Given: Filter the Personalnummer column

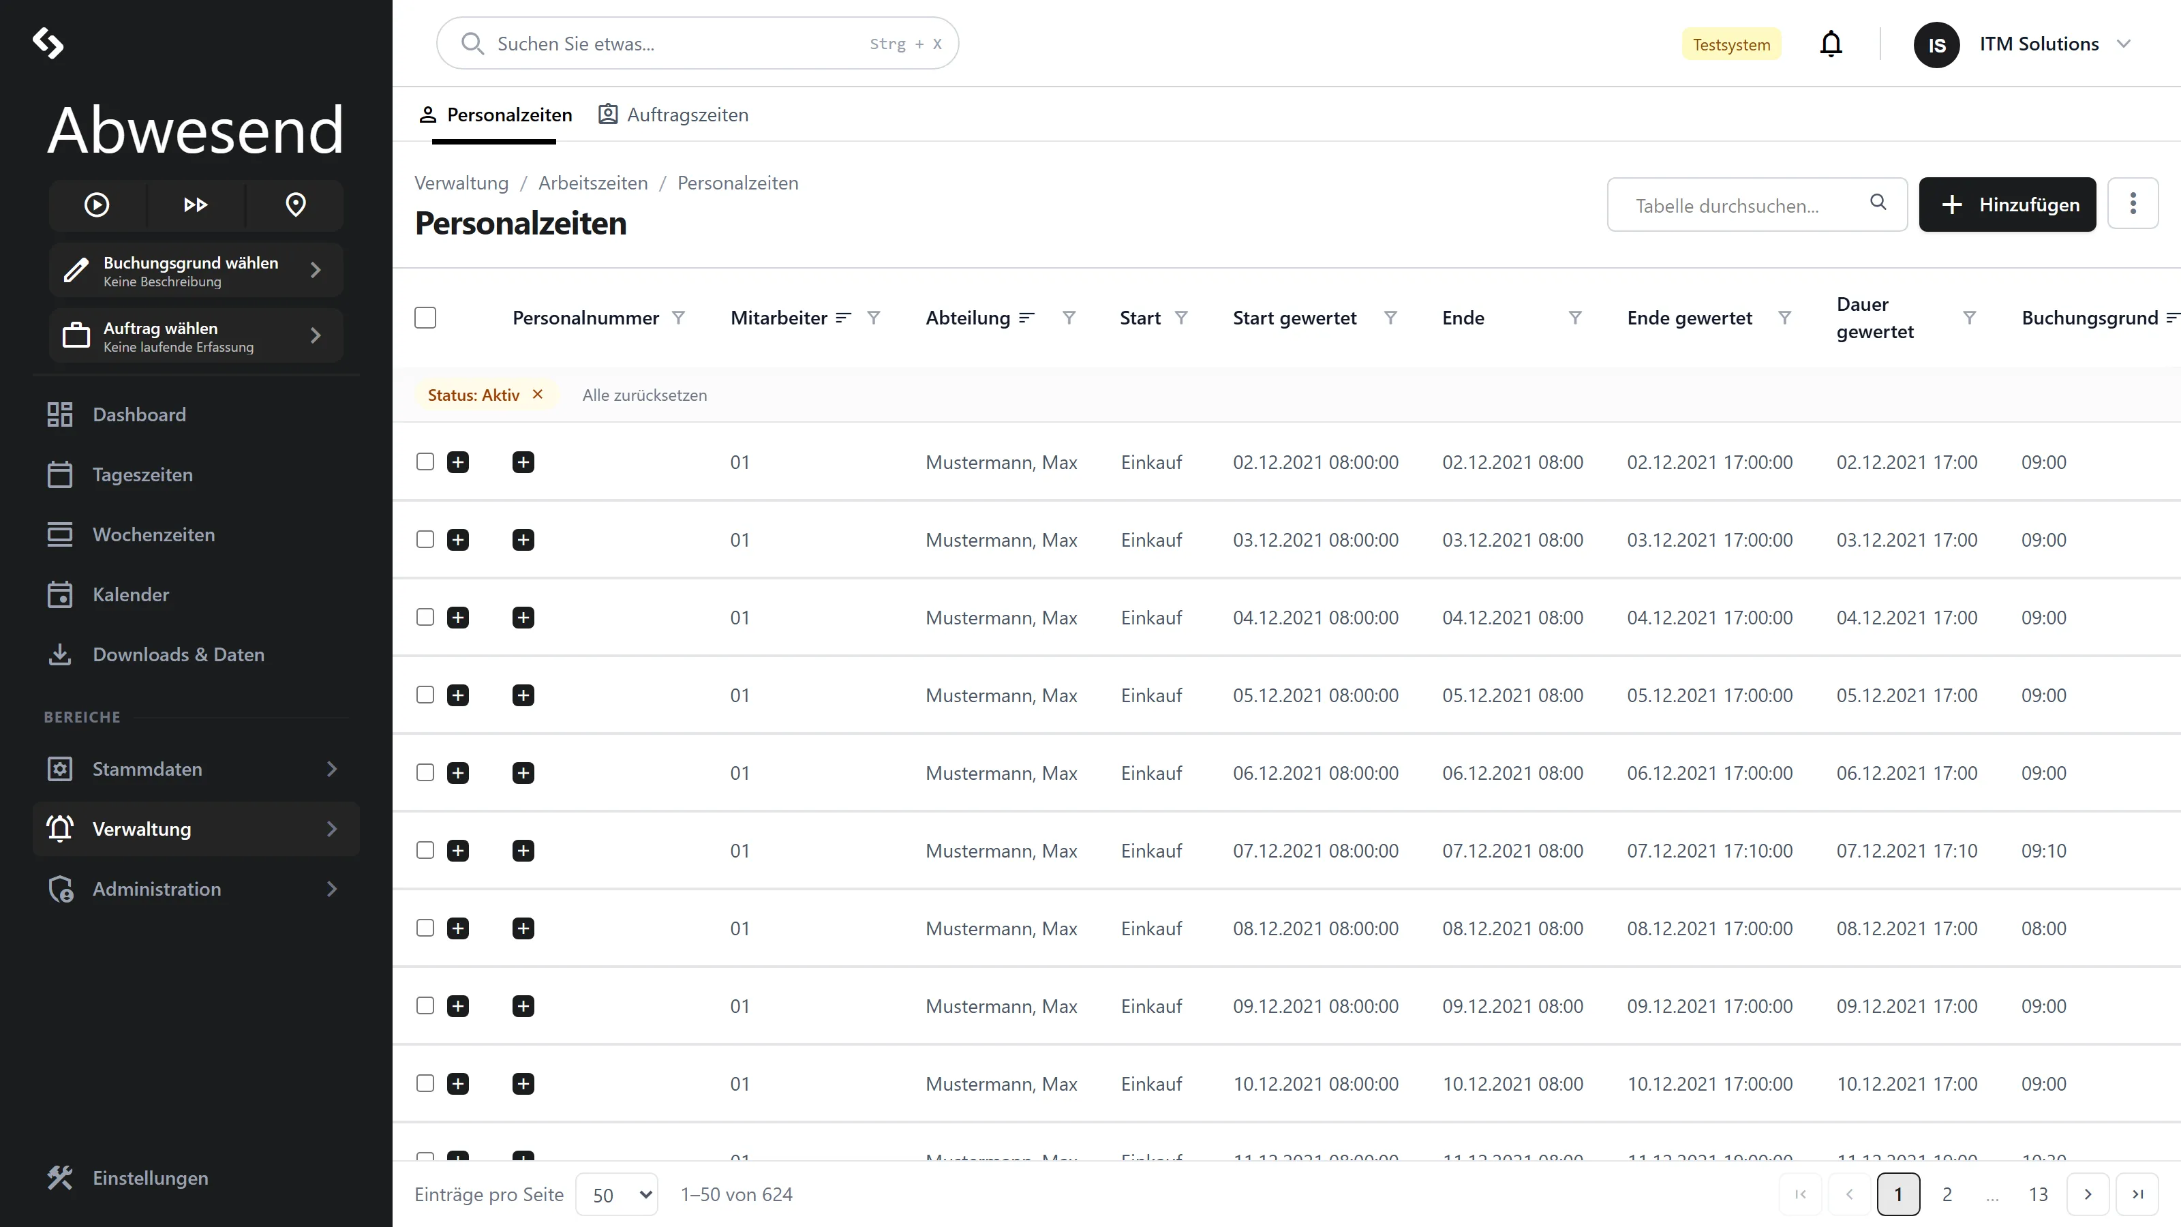Looking at the screenshot, I should click(678, 318).
